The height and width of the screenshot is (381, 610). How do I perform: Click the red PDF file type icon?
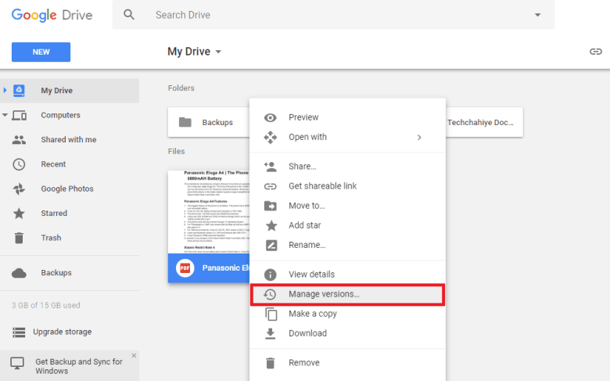pyautogui.click(x=185, y=268)
